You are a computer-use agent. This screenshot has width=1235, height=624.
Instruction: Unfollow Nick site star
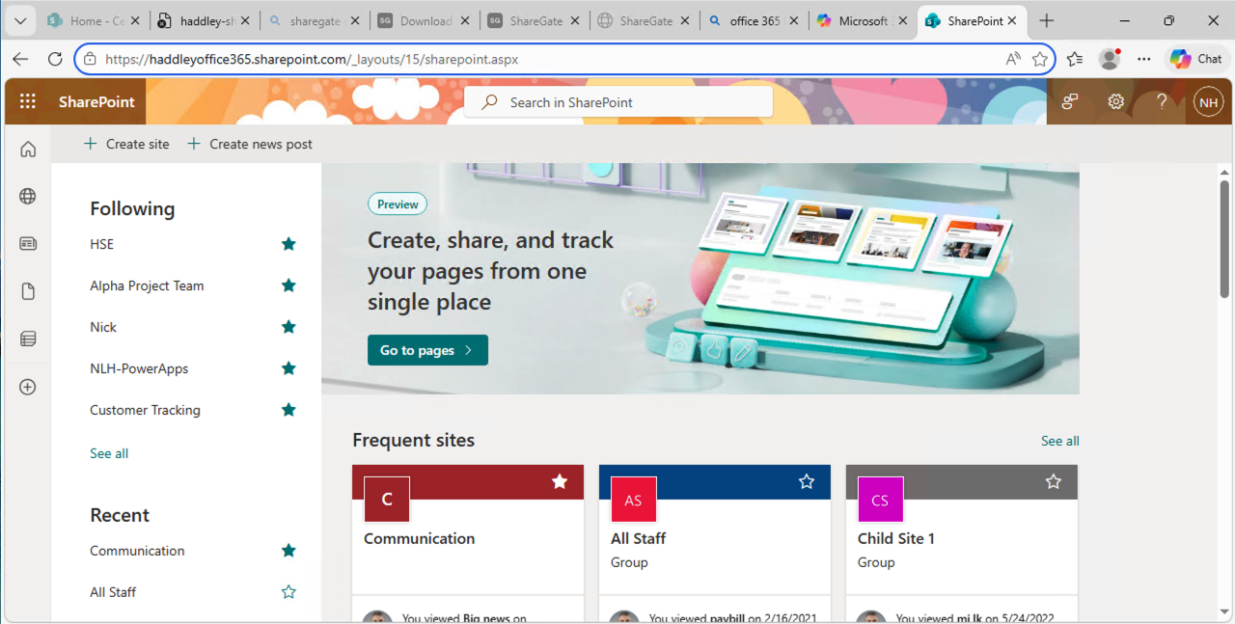tap(288, 327)
